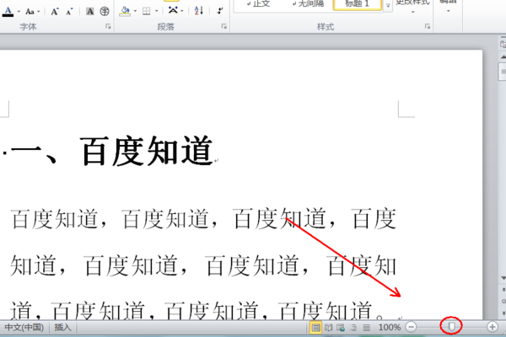506x337 pixels.
Task: Click the heading 一、百度知道
Action: [x=111, y=152]
